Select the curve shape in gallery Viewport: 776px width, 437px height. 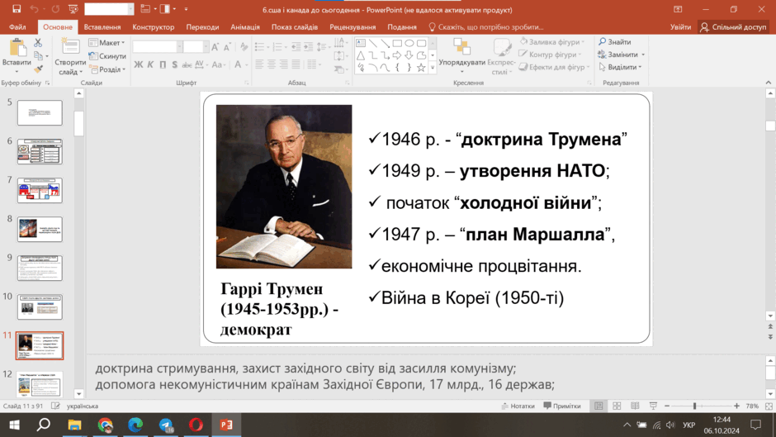coord(373,68)
